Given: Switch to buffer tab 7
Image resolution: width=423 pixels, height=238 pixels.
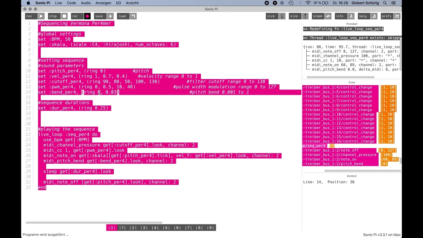Looking at the screenshot, I should point(188,227).
